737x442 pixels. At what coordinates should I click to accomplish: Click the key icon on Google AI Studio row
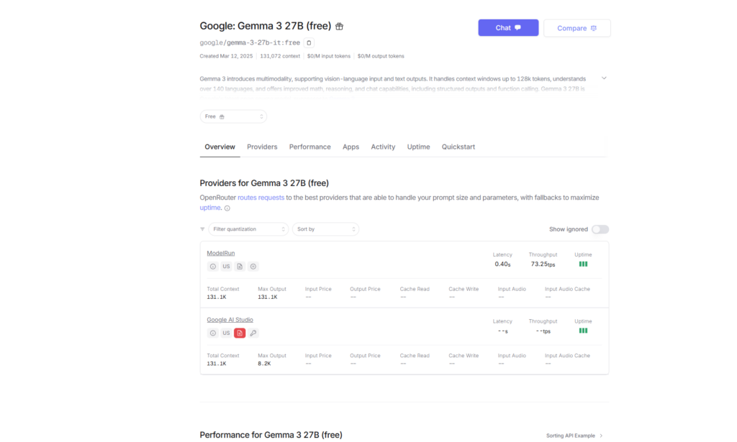pyautogui.click(x=253, y=333)
